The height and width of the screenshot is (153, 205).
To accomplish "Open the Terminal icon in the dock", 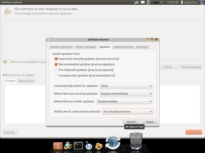I will click(x=78, y=145).
